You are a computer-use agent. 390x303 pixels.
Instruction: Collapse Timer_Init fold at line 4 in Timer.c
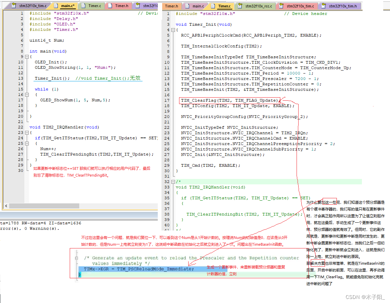[173, 30]
